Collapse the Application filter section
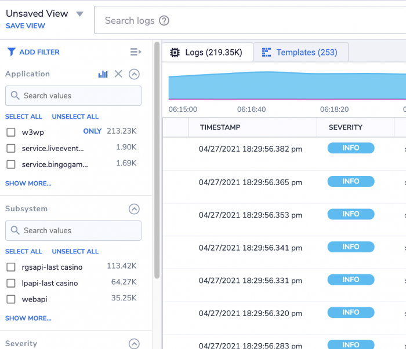Screen dimensions: 406x349 click(x=134, y=74)
